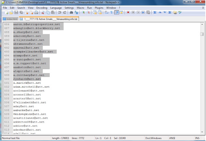206x141 pixels.
Task: Switch to the index.html tab
Action: (x=10, y=19)
